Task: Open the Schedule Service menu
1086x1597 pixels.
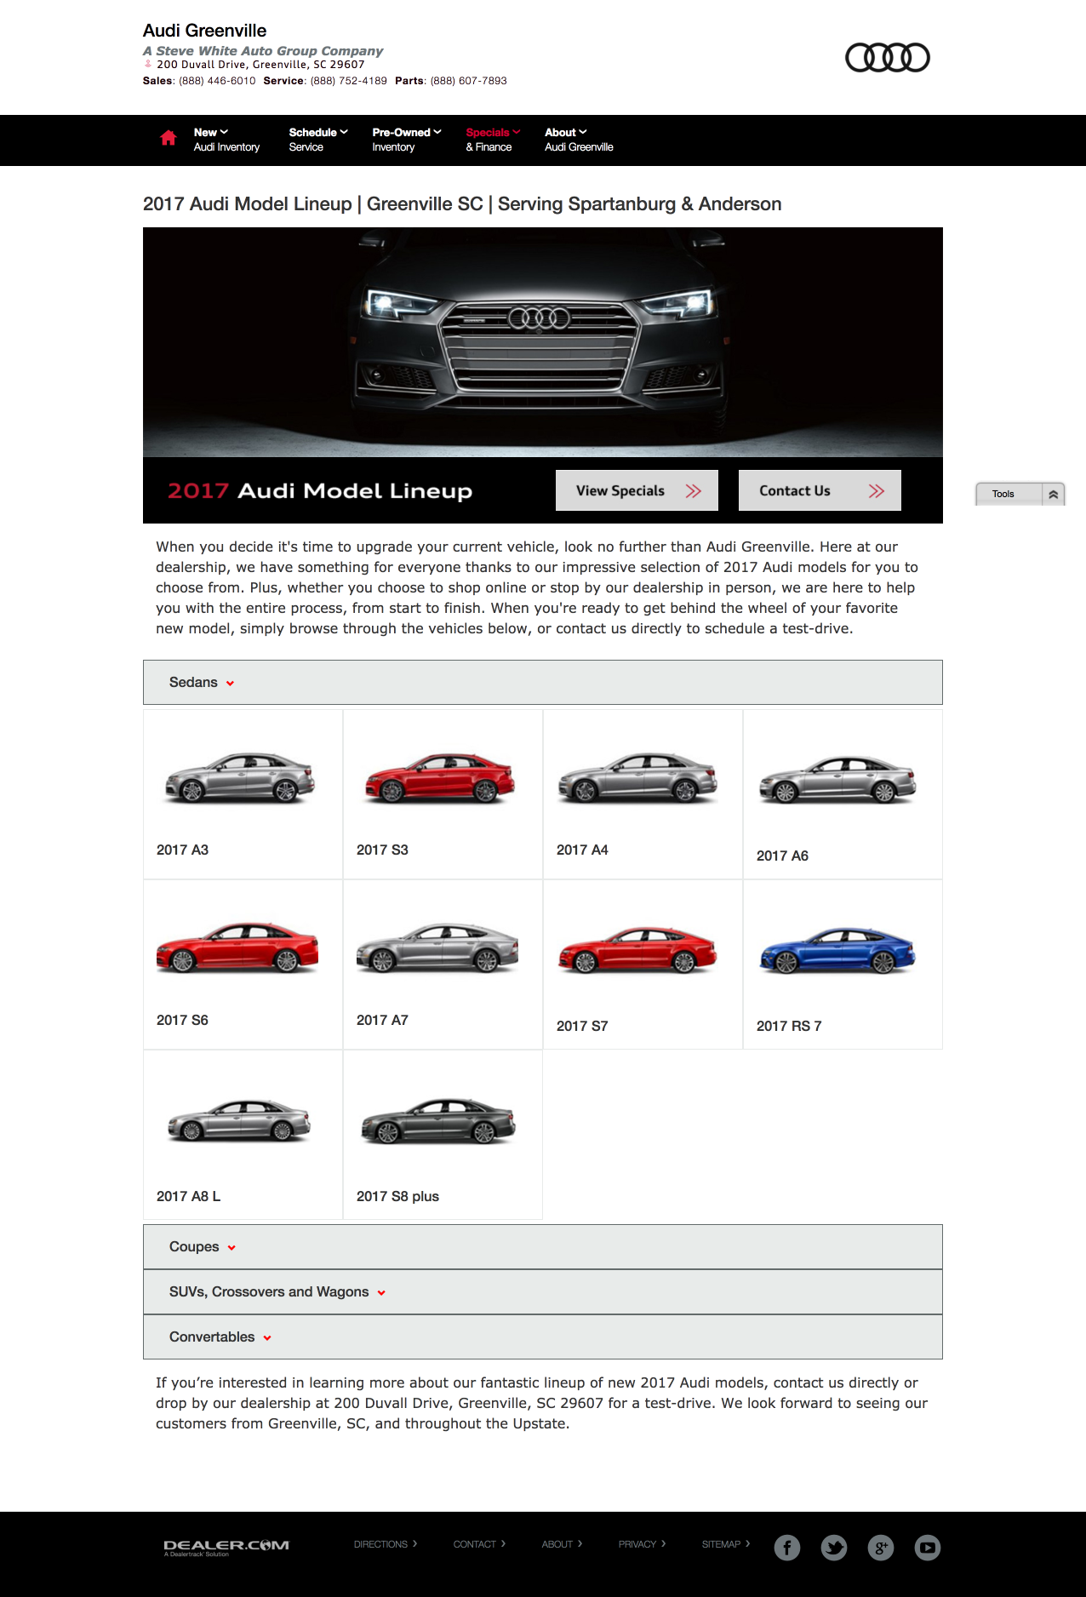Action: [318, 140]
